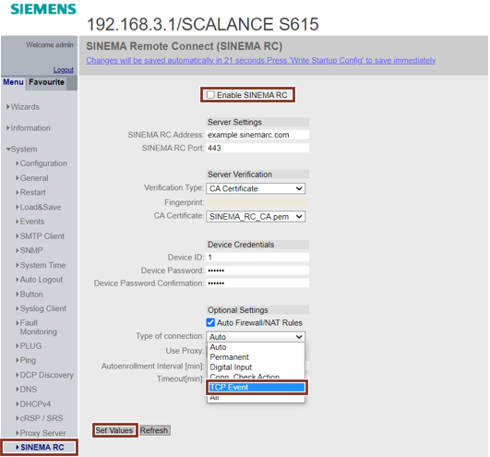Image resolution: width=490 pixels, height=457 pixels.
Task: Click the Device Password field
Action: click(x=257, y=271)
